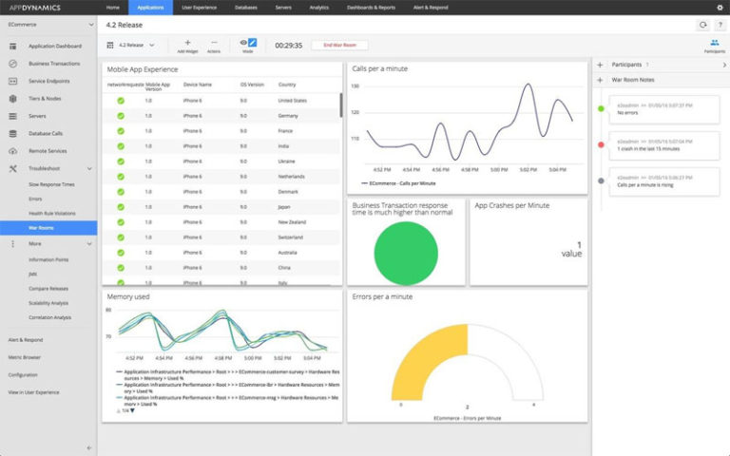Image resolution: width=730 pixels, height=456 pixels.
Task: Open the User Experience tab
Action: tap(198, 8)
